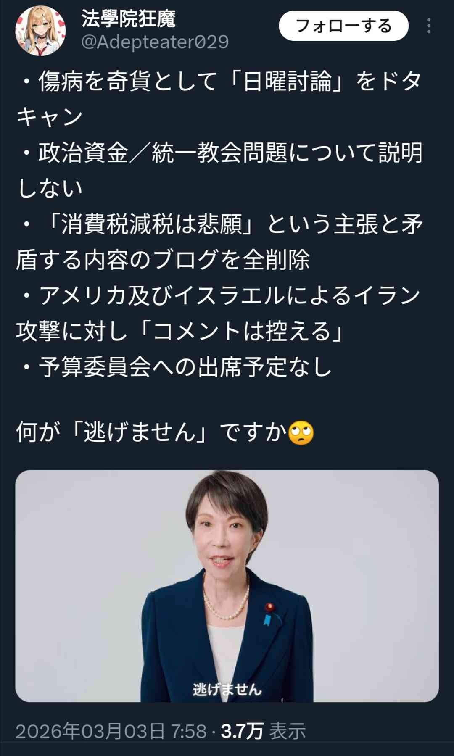This screenshot has height=756, width=454.
Task: Select the 「消費税減税は悲願」 bullet line
Action: coord(219,242)
